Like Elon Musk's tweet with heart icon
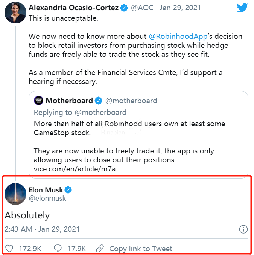Viewport: 254px width, 255px height. tap(10, 249)
